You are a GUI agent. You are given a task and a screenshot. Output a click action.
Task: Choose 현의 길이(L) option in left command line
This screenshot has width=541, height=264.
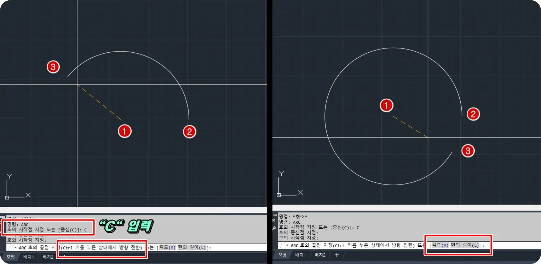(192, 248)
